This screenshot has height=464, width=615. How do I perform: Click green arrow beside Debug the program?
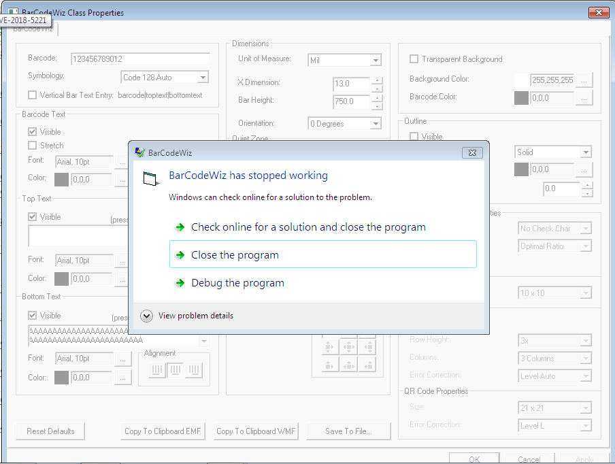tap(180, 283)
